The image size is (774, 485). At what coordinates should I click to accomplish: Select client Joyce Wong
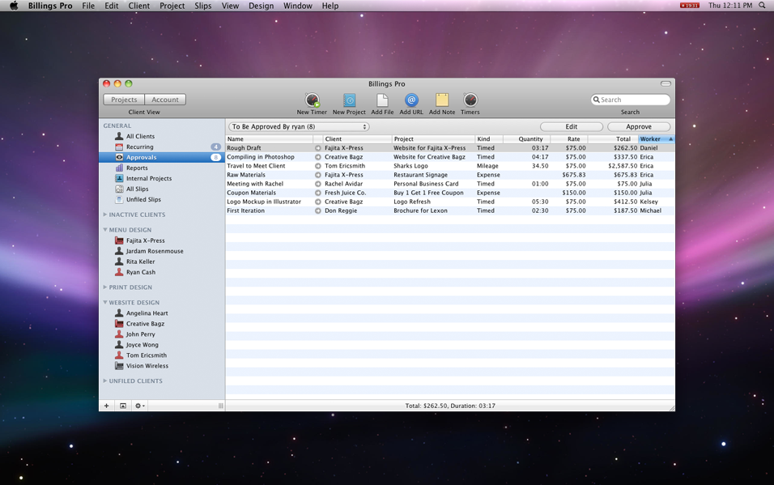click(x=142, y=345)
